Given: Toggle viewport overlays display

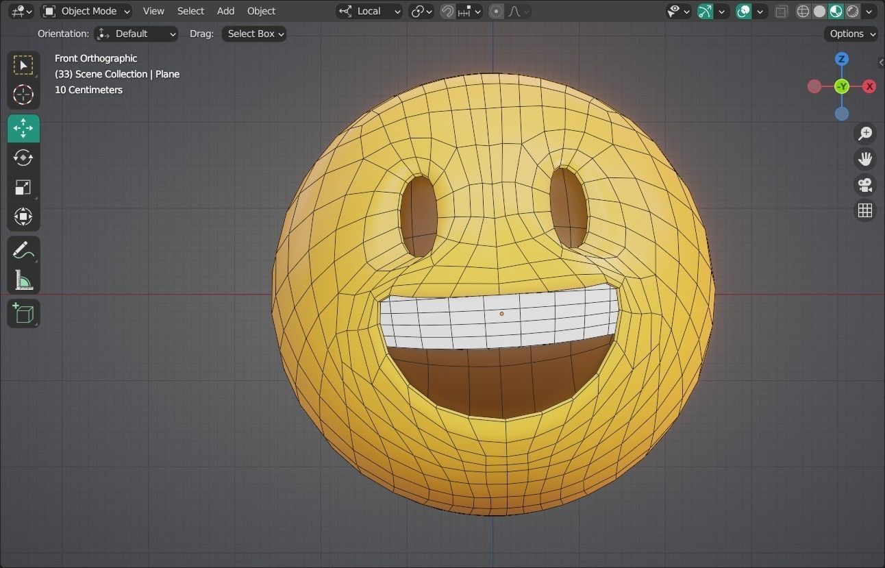Looking at the screenshot, I should (x=743, y=11).
